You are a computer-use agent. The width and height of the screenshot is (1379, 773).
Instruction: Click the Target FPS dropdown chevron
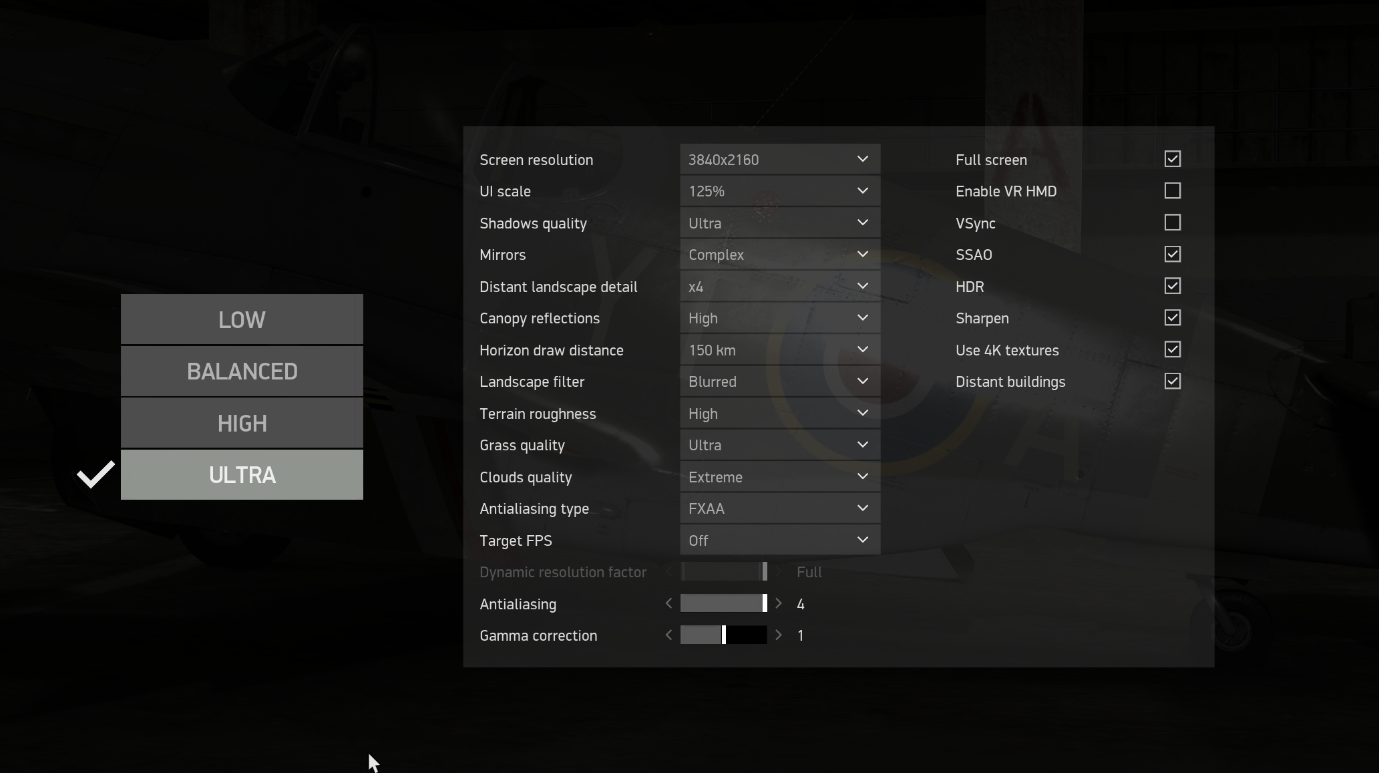(862, 540)
